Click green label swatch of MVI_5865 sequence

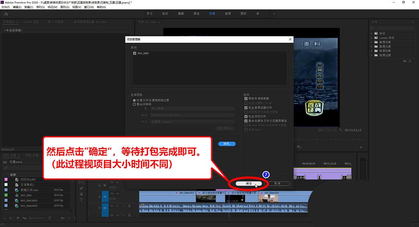[x=6, y=195]
